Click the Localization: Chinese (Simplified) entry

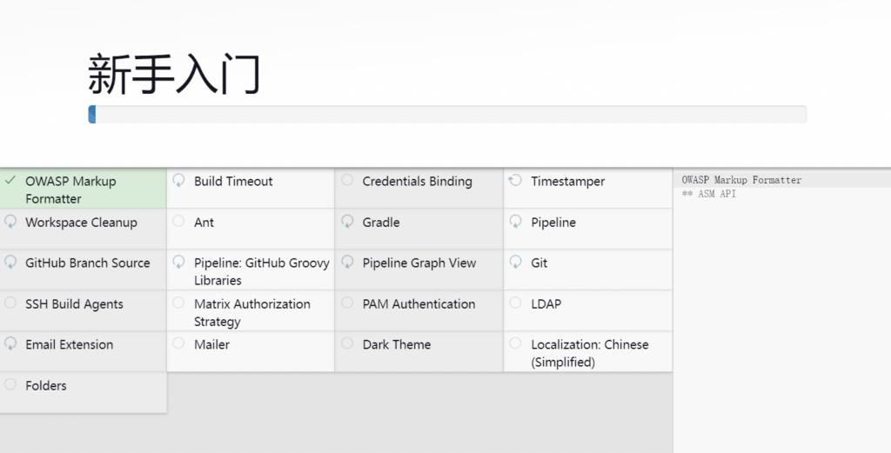click(589, 353)
